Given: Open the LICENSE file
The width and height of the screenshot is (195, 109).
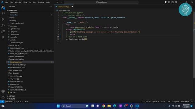Looking at the screenshot, I should (13, 93).
